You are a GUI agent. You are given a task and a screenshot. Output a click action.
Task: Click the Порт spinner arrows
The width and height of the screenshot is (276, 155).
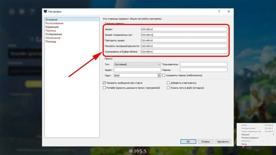click(159, 75)
